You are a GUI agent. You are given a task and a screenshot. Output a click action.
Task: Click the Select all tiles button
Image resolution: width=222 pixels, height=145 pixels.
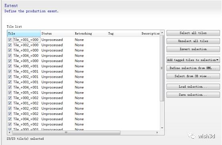click(x=193, y=33)
